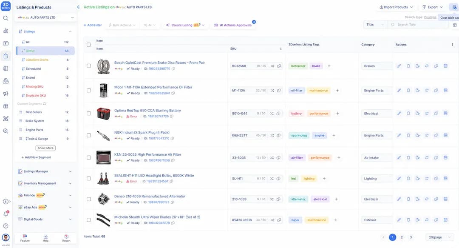Screen dimensions: 459x248
Task: Open AI Actions Approvals
Action: click(233, 25)
